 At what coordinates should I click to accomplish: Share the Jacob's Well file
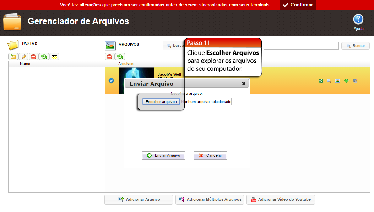coord(321,81)
